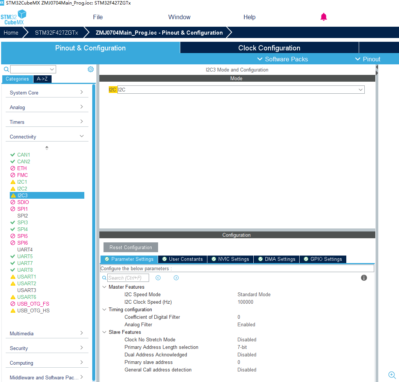This screenshot has width=399, height=382.
Task: Open the Pinout dropdown menu
Action: tap(368, 59)
